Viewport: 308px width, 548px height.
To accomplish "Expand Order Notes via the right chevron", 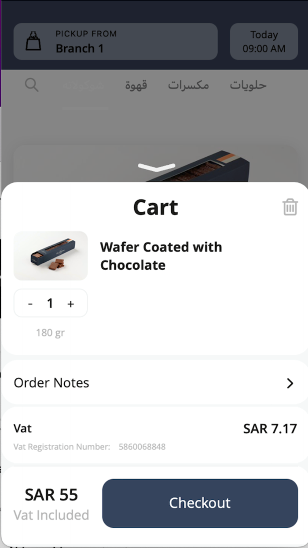I will point(290,383).
